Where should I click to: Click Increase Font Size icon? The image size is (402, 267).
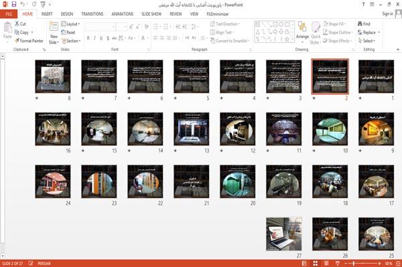131,27
